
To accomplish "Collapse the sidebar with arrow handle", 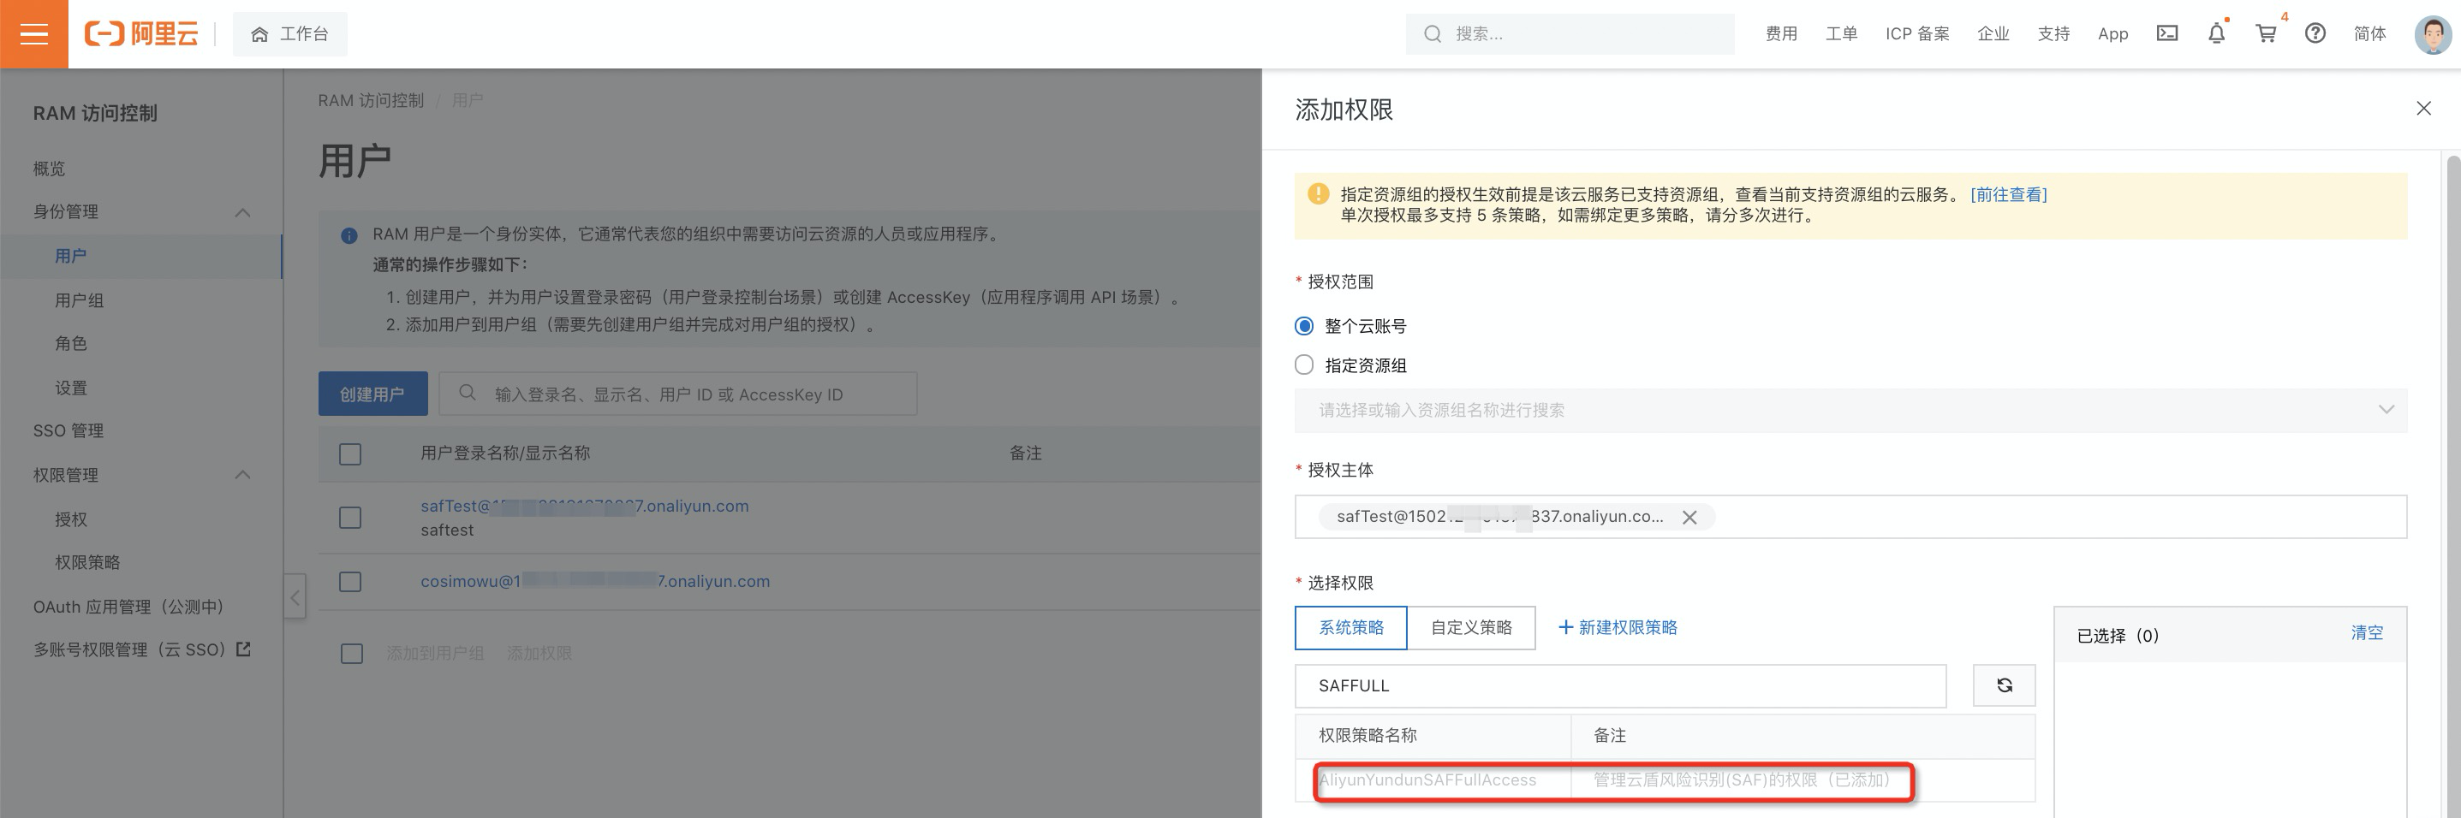I will 295,597.
